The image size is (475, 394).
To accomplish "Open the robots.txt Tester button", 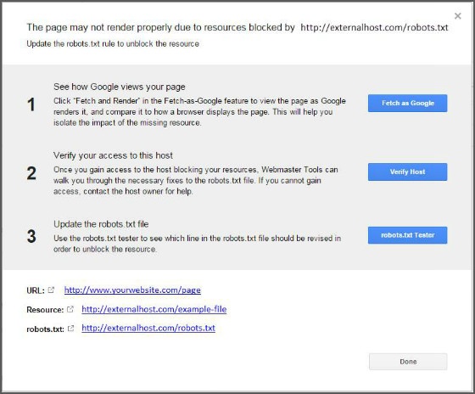I will tap(407, 235).
